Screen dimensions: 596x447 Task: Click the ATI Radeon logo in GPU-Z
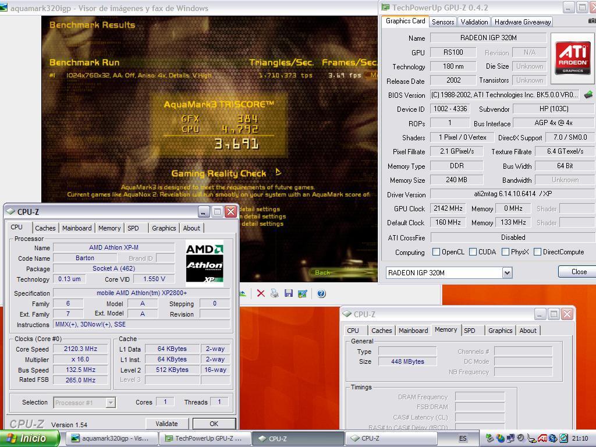click(573, 58)
